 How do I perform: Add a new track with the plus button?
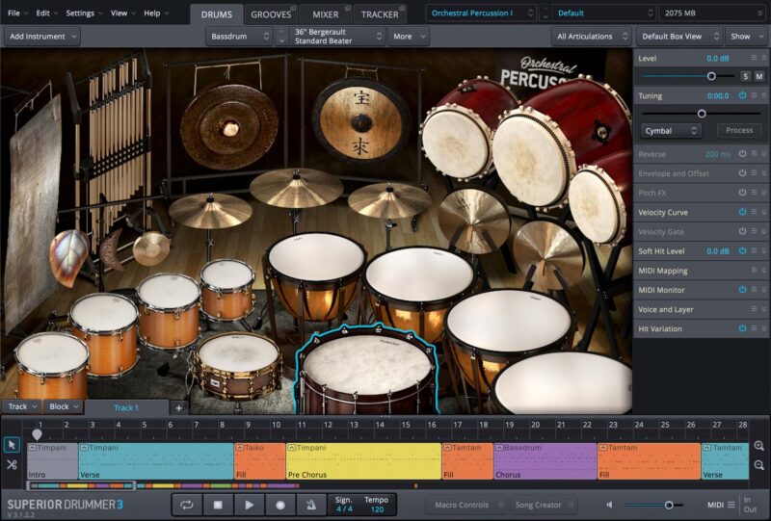click(178, 407)
